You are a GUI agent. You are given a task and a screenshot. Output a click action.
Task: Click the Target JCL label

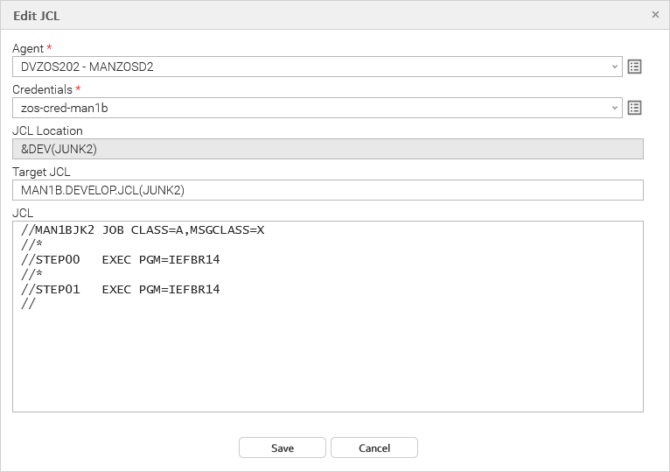pos(41,172)
